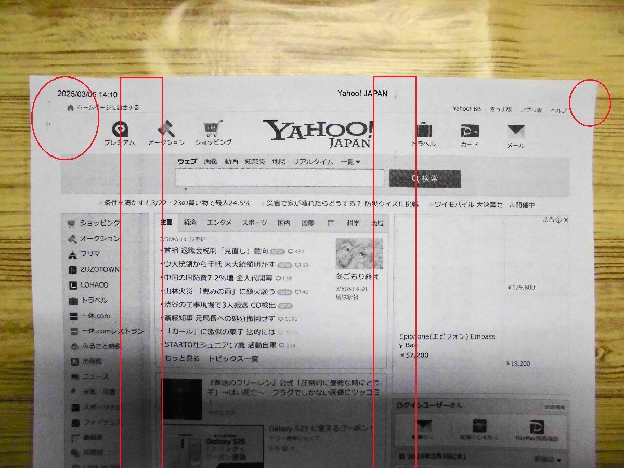This screenshot has height=468, width=624.
Task: Switch to the 国内 news tab
Action: pos(284,223)
